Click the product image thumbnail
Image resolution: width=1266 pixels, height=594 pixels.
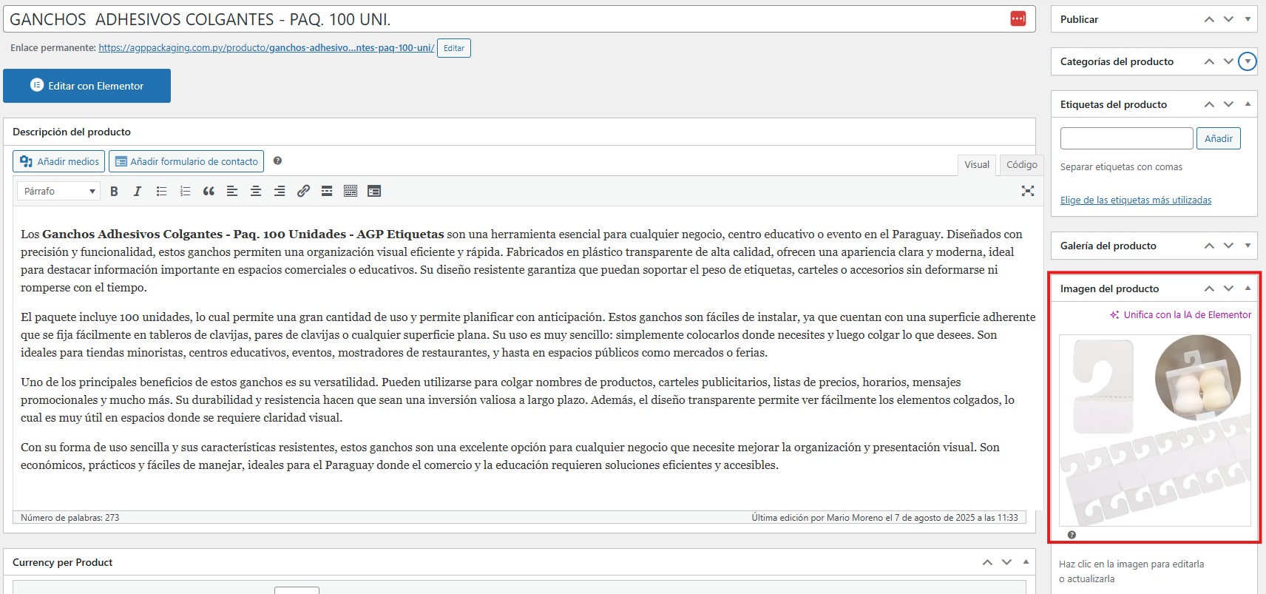(x=1154, y=431)
